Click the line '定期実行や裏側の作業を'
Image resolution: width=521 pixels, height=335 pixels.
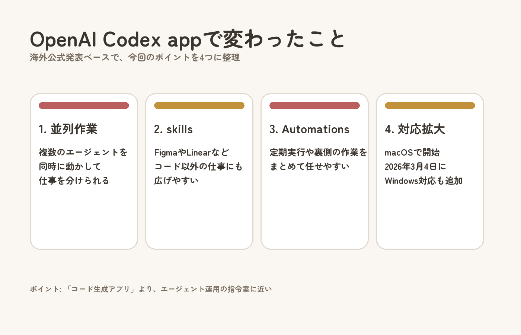[x=319, y=152]
